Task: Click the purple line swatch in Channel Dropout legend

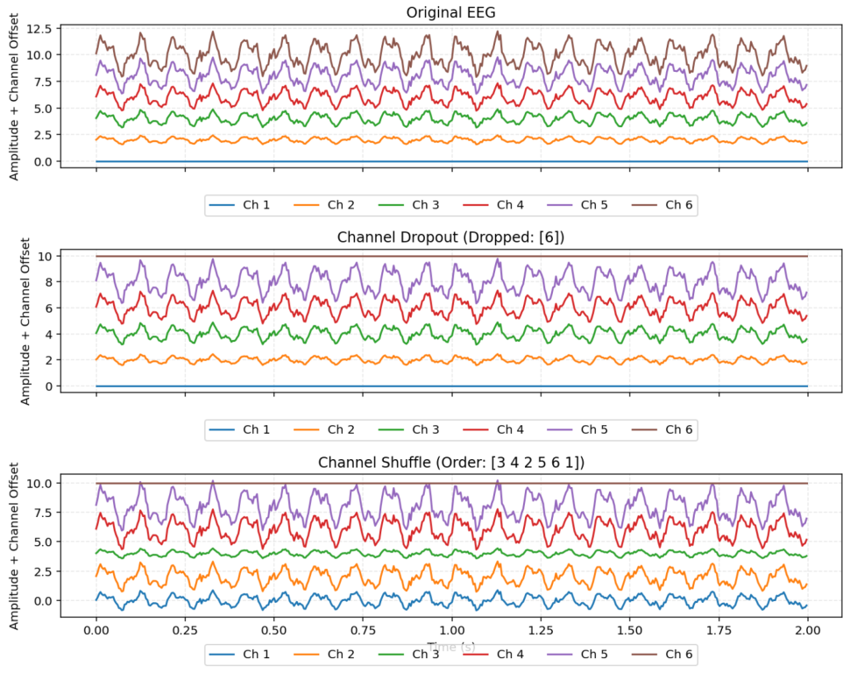Action: coord(561,429)
